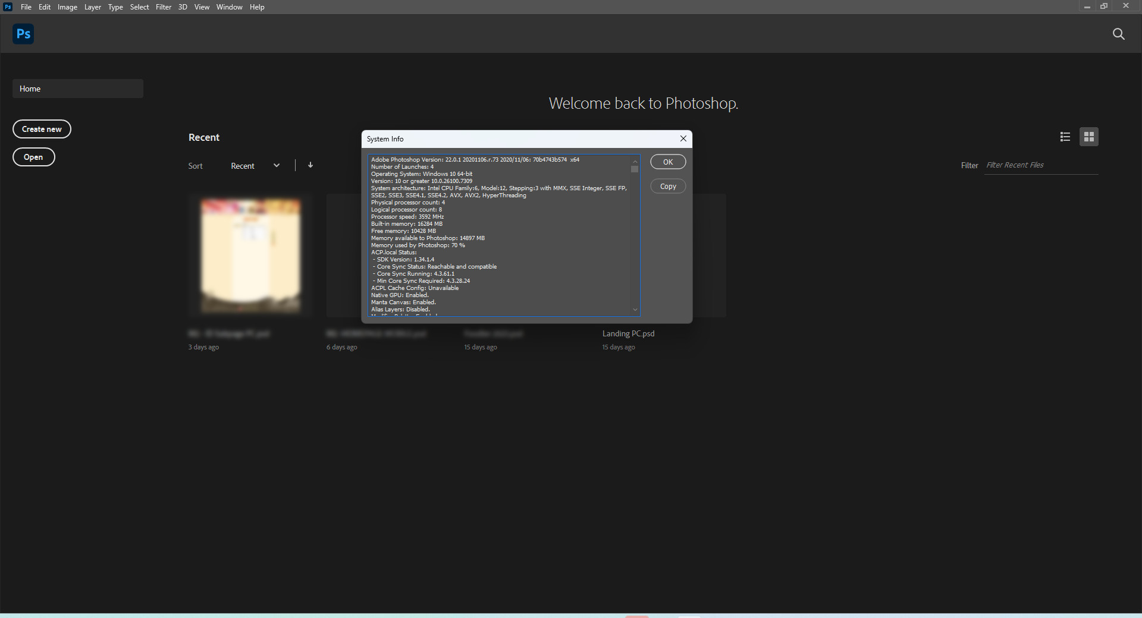Click the Photoshop Ps home logo

(x=23, y=34)
